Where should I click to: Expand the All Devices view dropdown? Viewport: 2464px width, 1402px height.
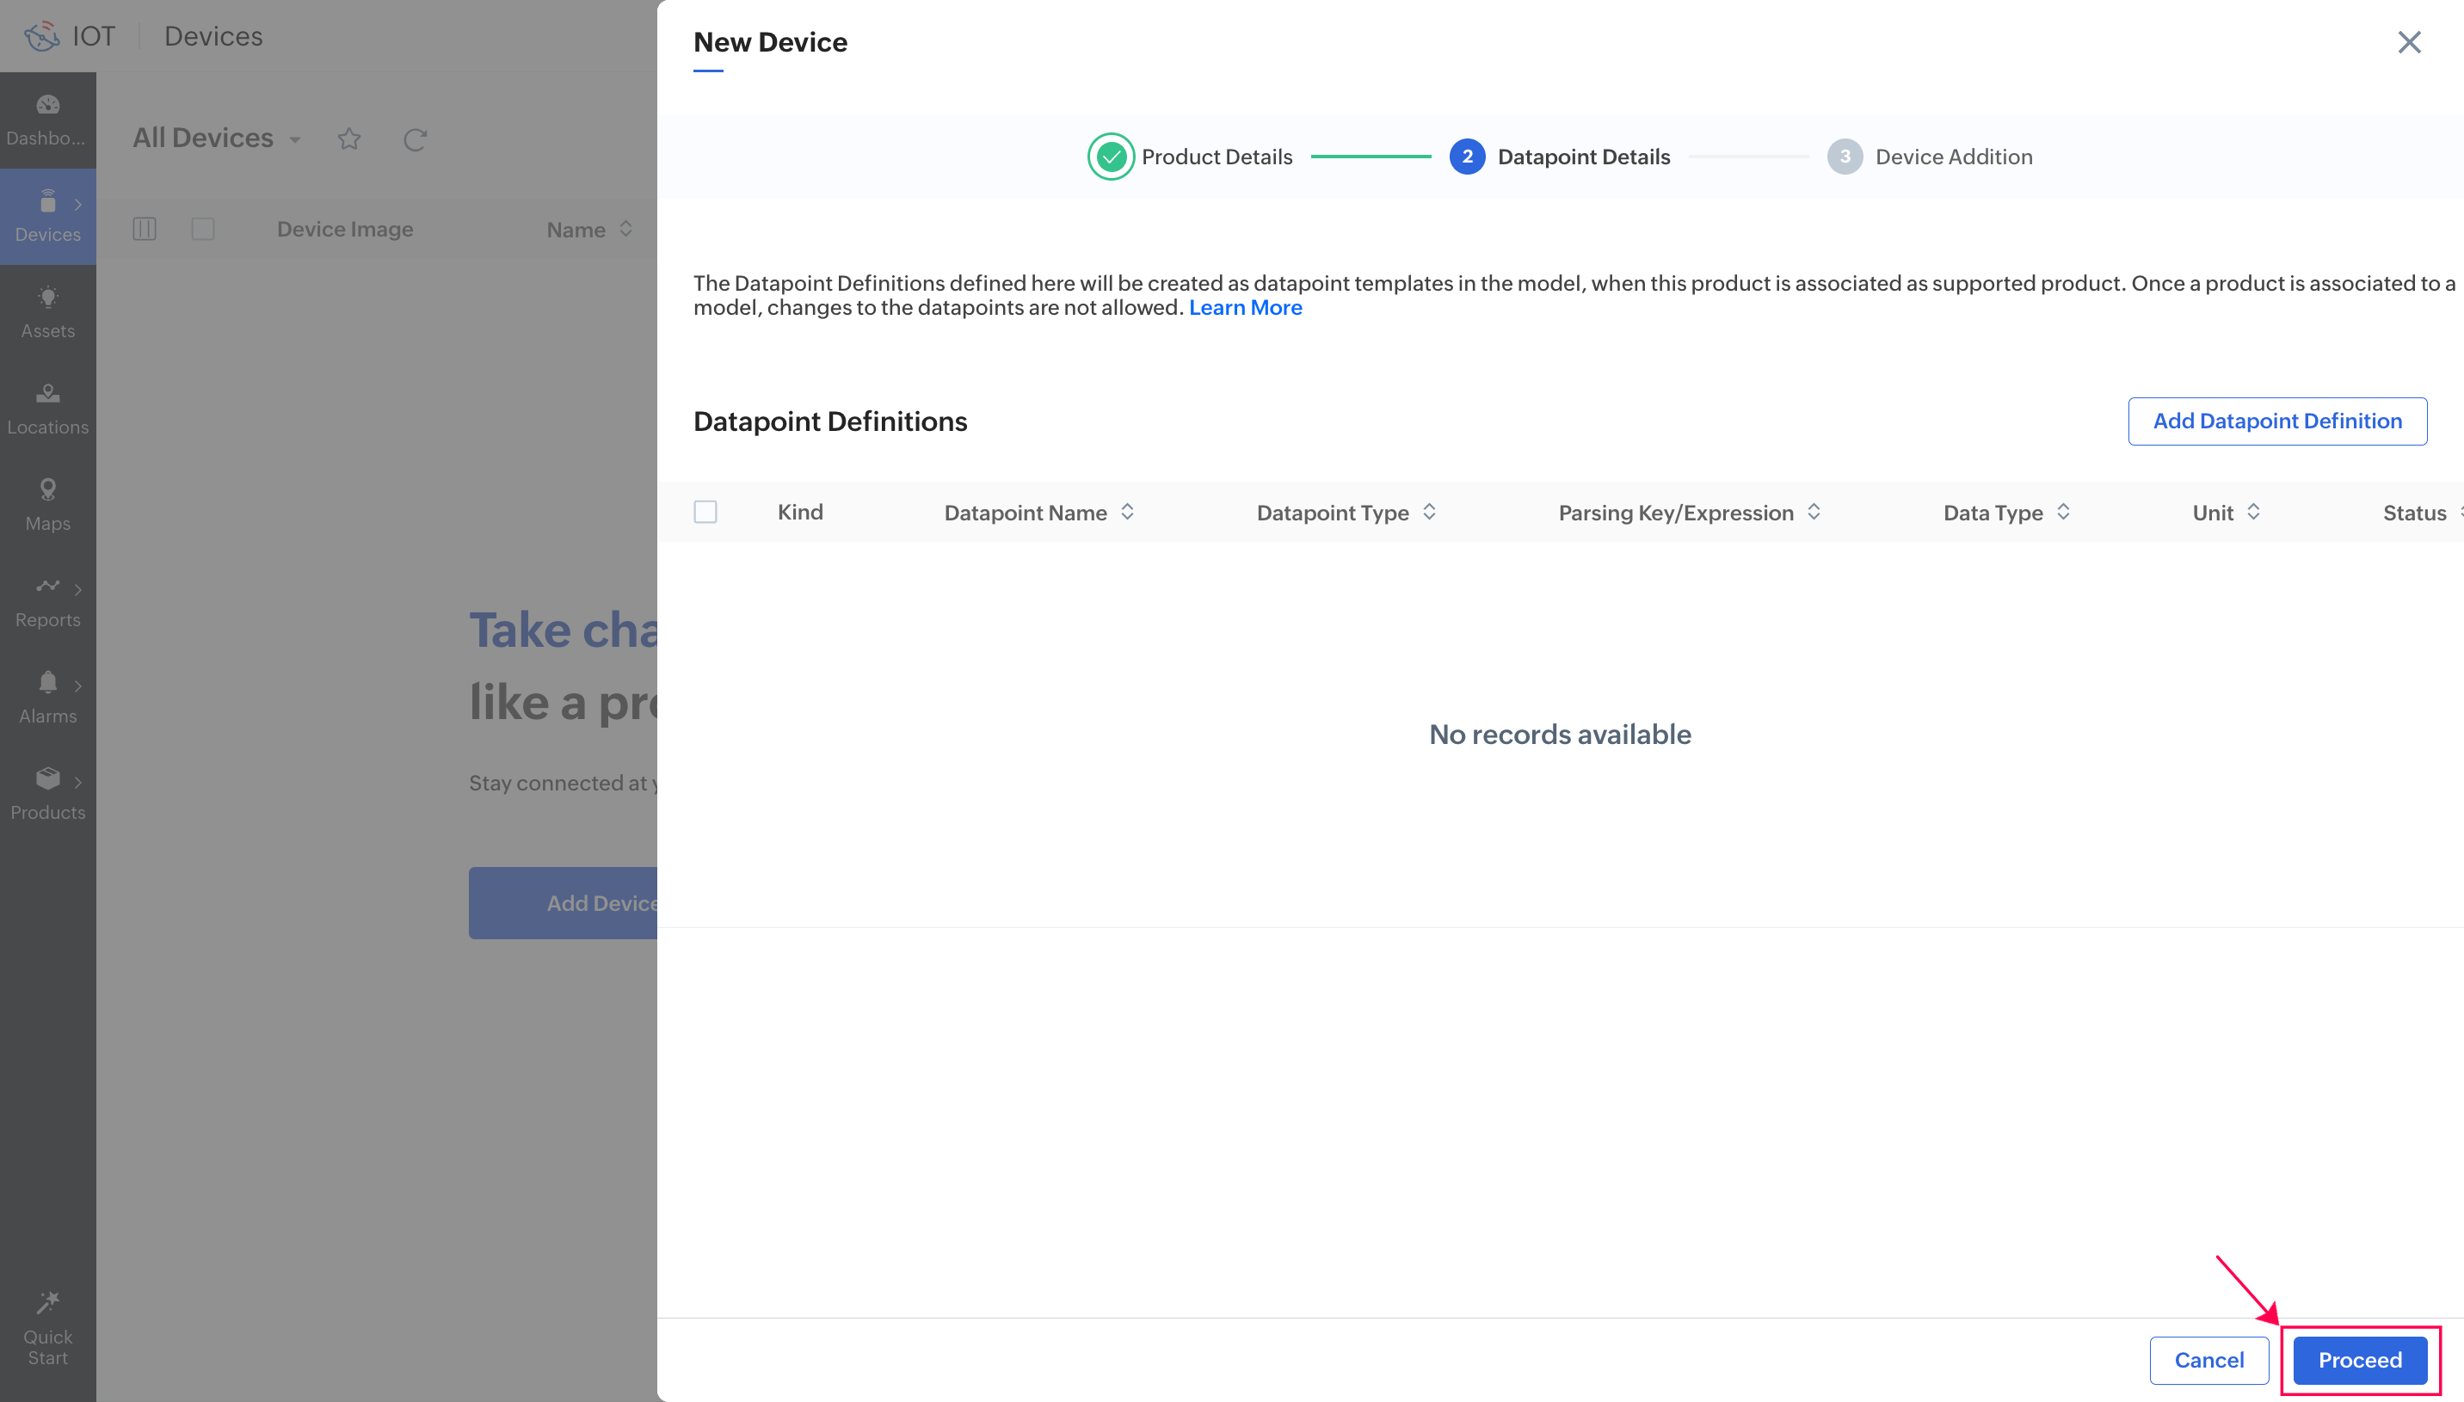[294, 140]
